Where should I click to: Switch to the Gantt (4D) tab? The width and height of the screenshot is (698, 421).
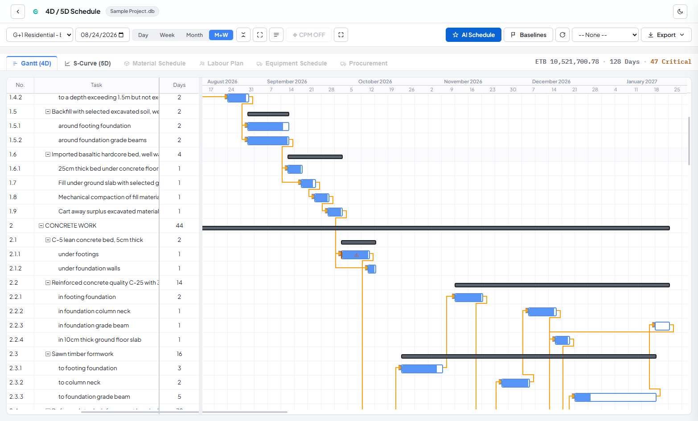pyautogui.click(x=32, y=63)
